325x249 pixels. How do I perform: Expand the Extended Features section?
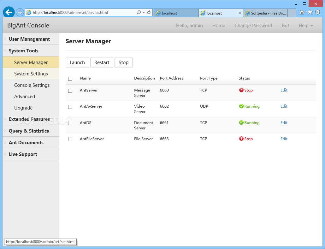[x=31, y=119]
